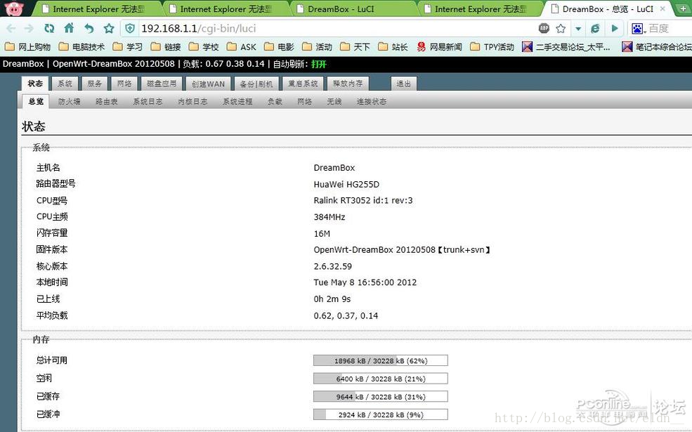Screen dimensions: 692x432
Task: Open the 笔记本综合论坛 bookmark
Action: pos(657,47)
